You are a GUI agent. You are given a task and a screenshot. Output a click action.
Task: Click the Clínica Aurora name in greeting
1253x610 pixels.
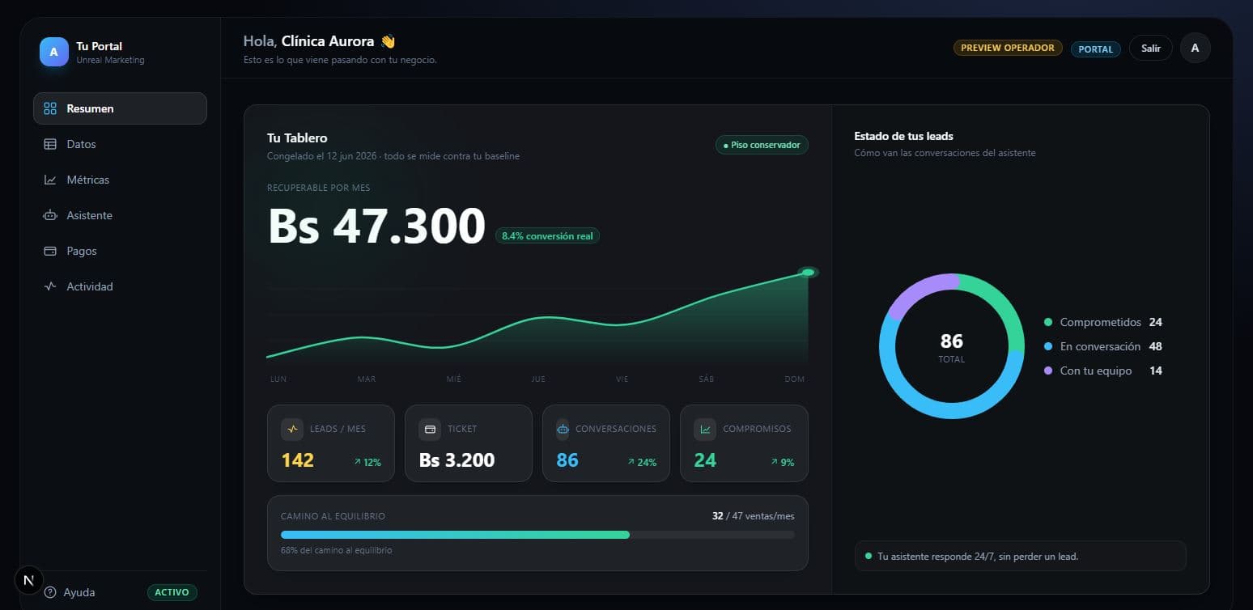[x=328, y=41]
